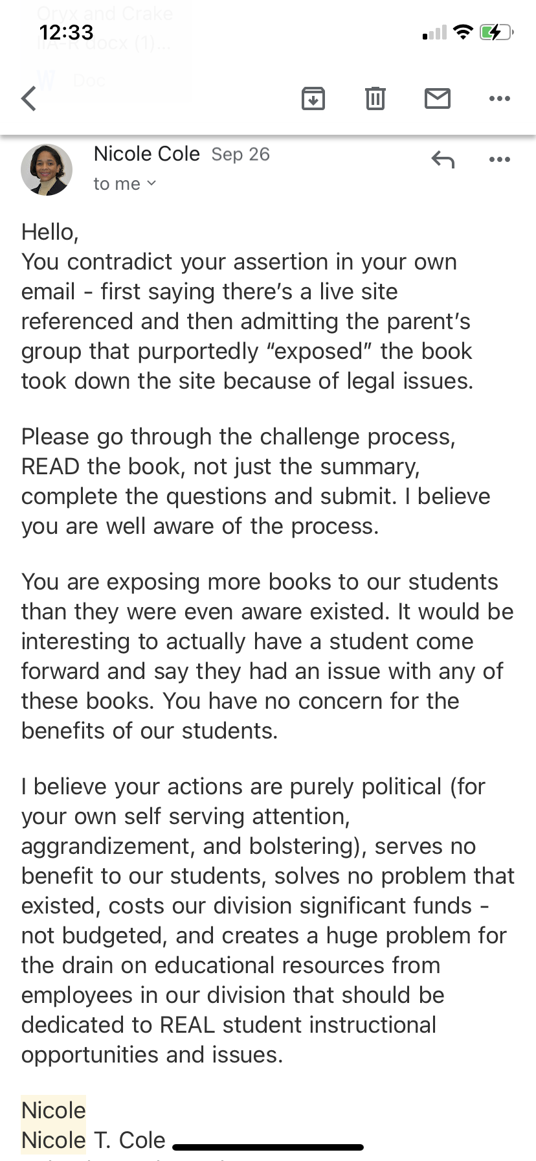Tap the Wi-Fi status icon
Screen dimensions: 536x1161
pyautogui.click(x=463, y=32)
